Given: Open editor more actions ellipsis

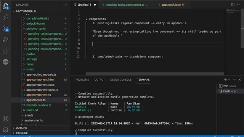Looking at the screenshot, I should (x=239, y=5).
